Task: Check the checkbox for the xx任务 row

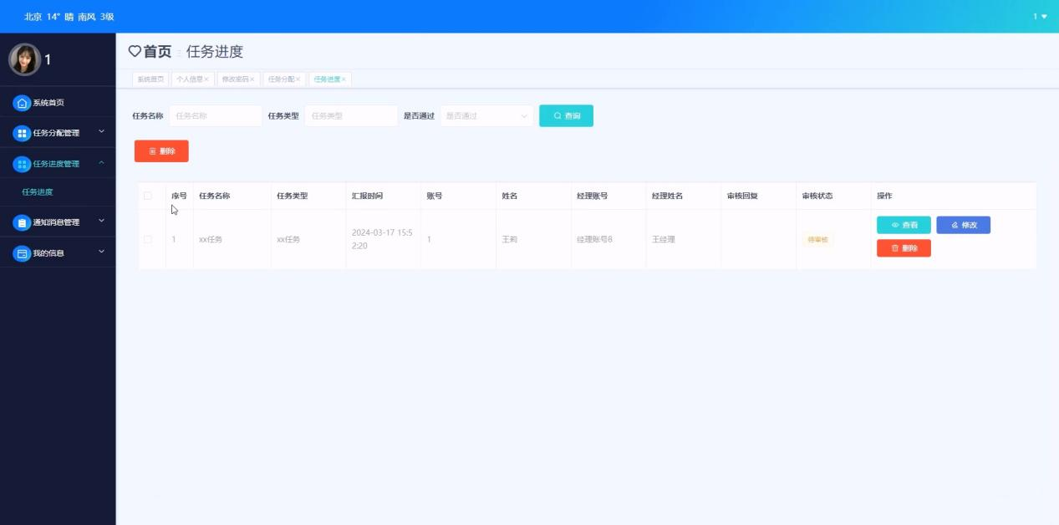Action: coord(148,239)
